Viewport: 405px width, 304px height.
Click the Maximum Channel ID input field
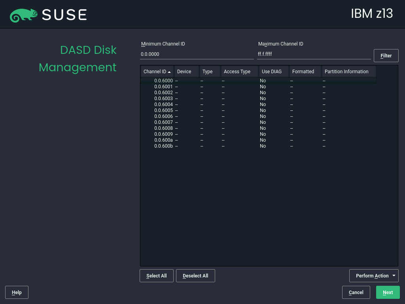(314, 54)
